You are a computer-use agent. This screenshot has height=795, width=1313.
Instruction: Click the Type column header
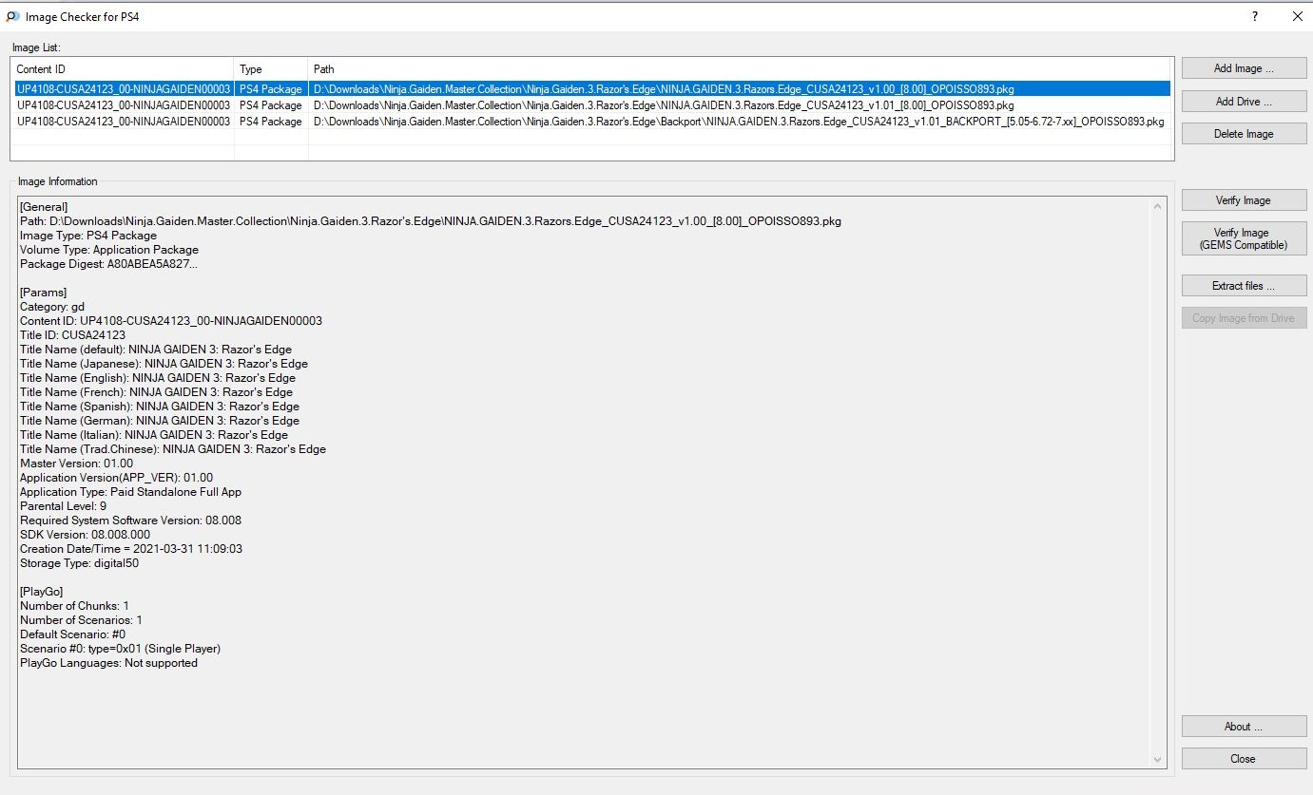271,69
